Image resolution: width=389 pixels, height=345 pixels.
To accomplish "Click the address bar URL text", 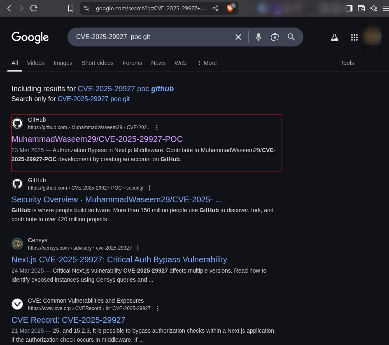I will (151, 8).
